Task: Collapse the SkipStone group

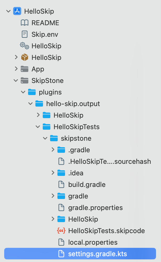Action: (16, 80)
